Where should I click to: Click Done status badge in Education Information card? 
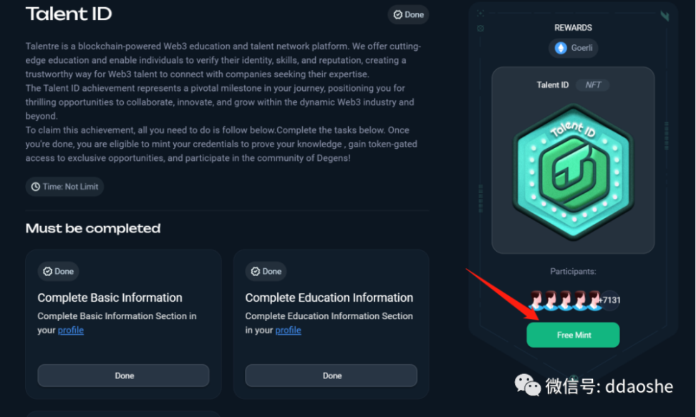click(x=266, y=271)
